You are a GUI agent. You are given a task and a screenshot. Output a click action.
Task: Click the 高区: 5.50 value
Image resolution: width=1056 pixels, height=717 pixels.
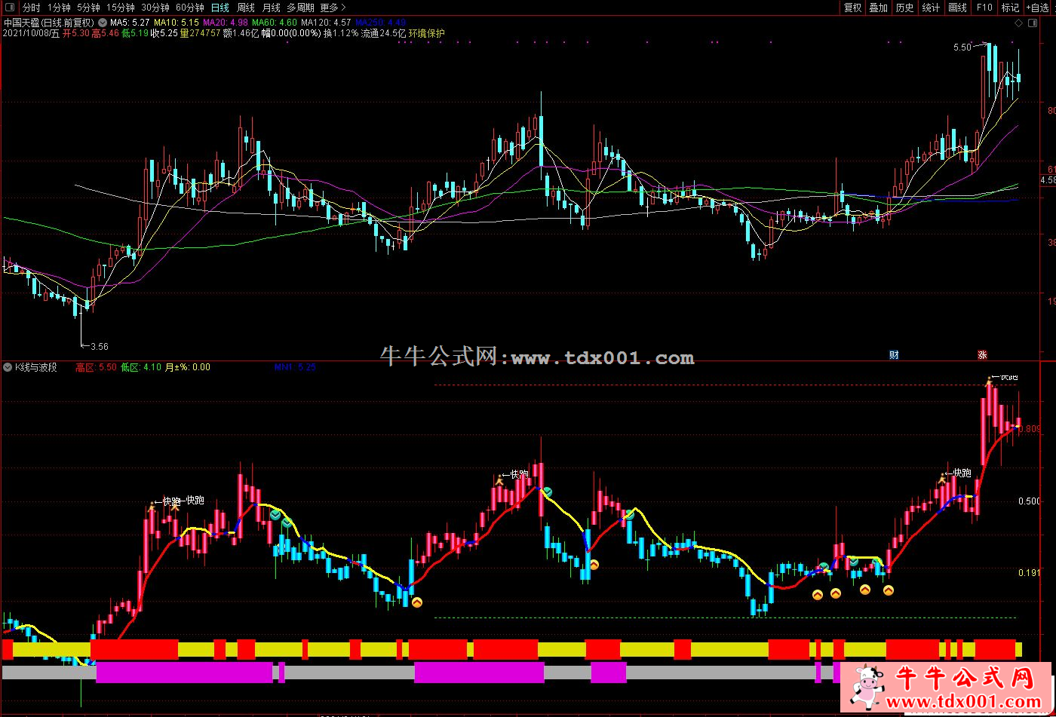coord(96,367)
